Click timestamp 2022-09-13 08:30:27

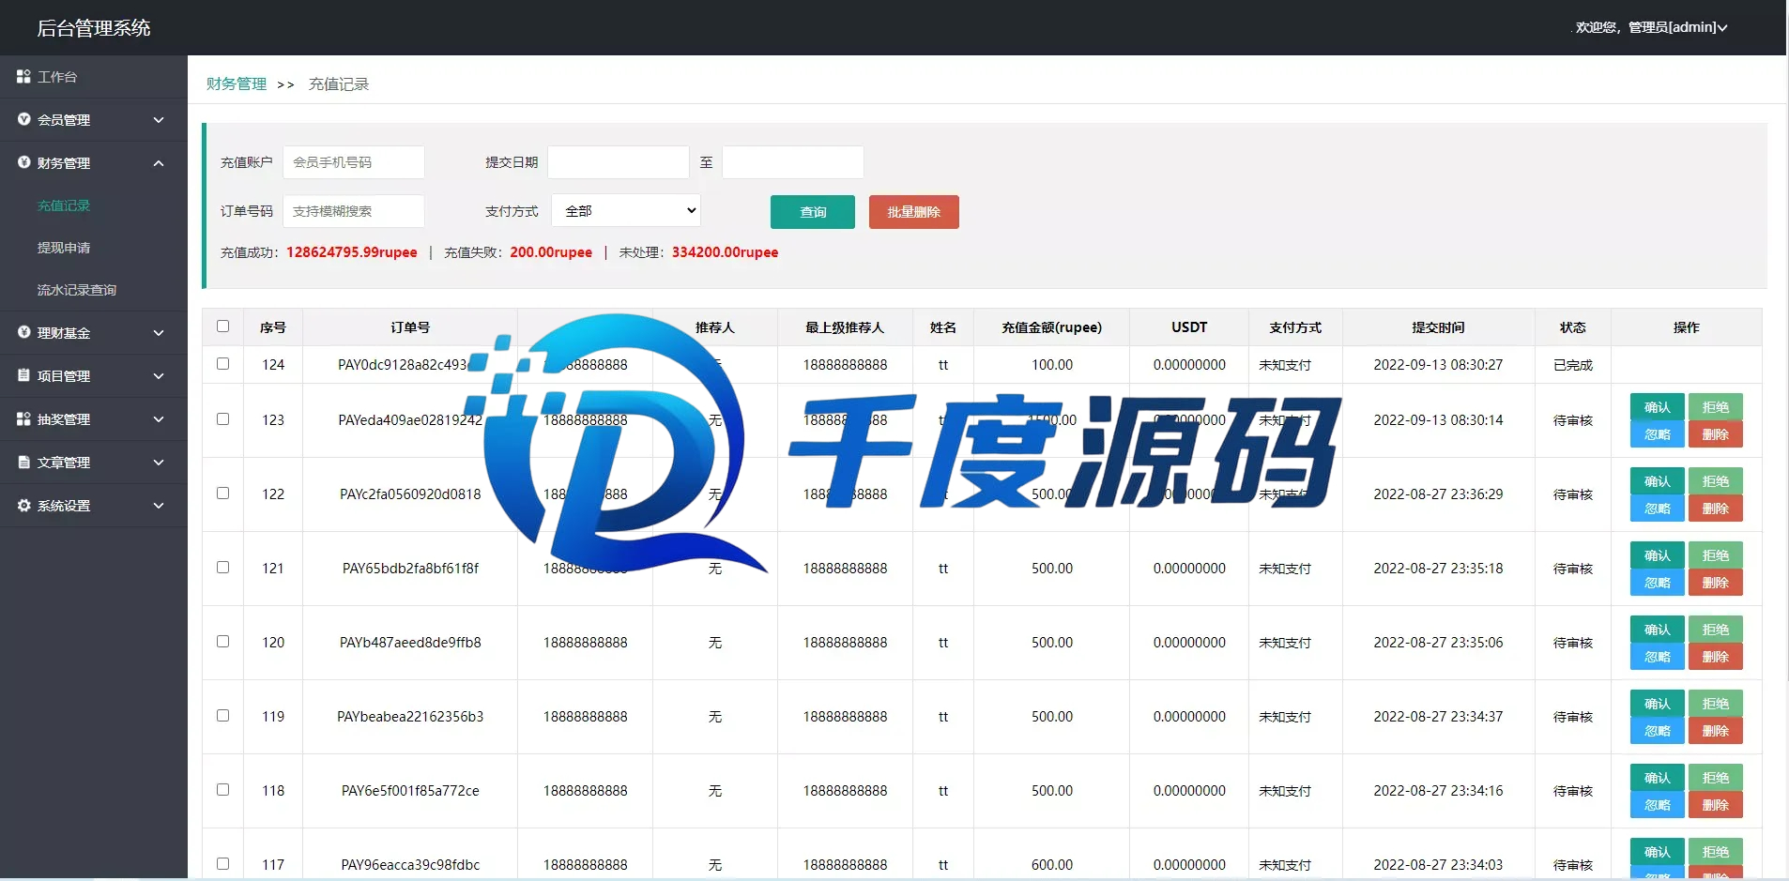pos(1438,365)
